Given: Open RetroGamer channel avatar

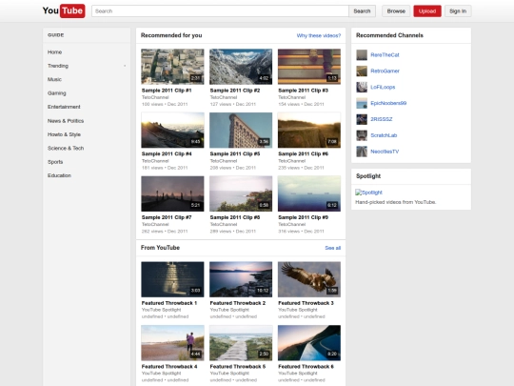Looking at the screenshot, I should click(362, 71).
